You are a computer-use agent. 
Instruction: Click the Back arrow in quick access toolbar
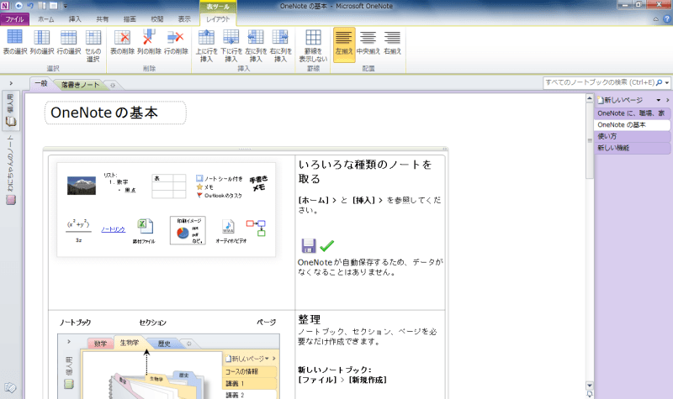click(19, 6)
